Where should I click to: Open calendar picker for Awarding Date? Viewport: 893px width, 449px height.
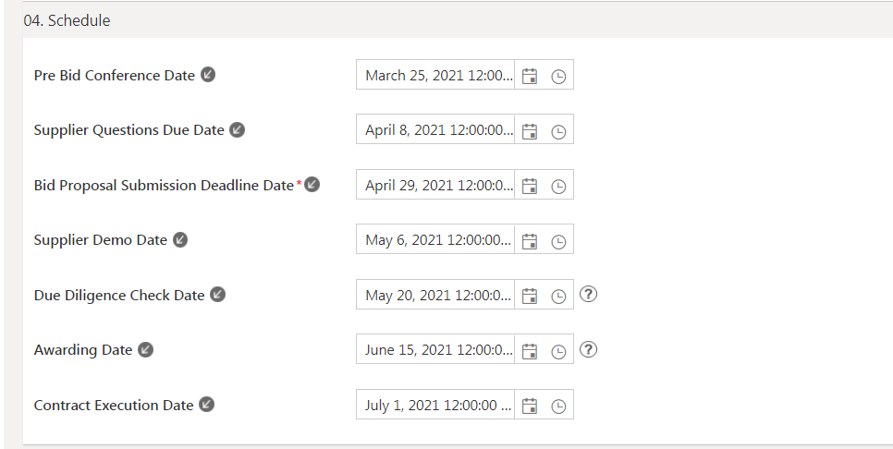[530, 351]
